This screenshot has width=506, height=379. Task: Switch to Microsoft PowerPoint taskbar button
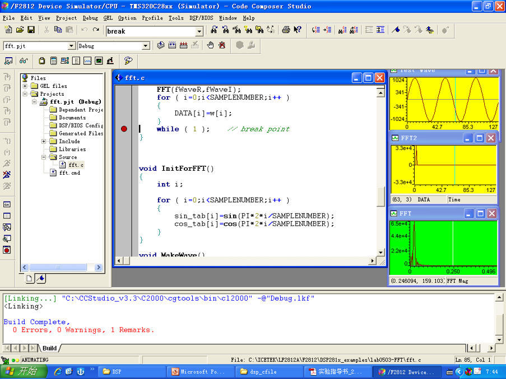[x=201, y=372]
